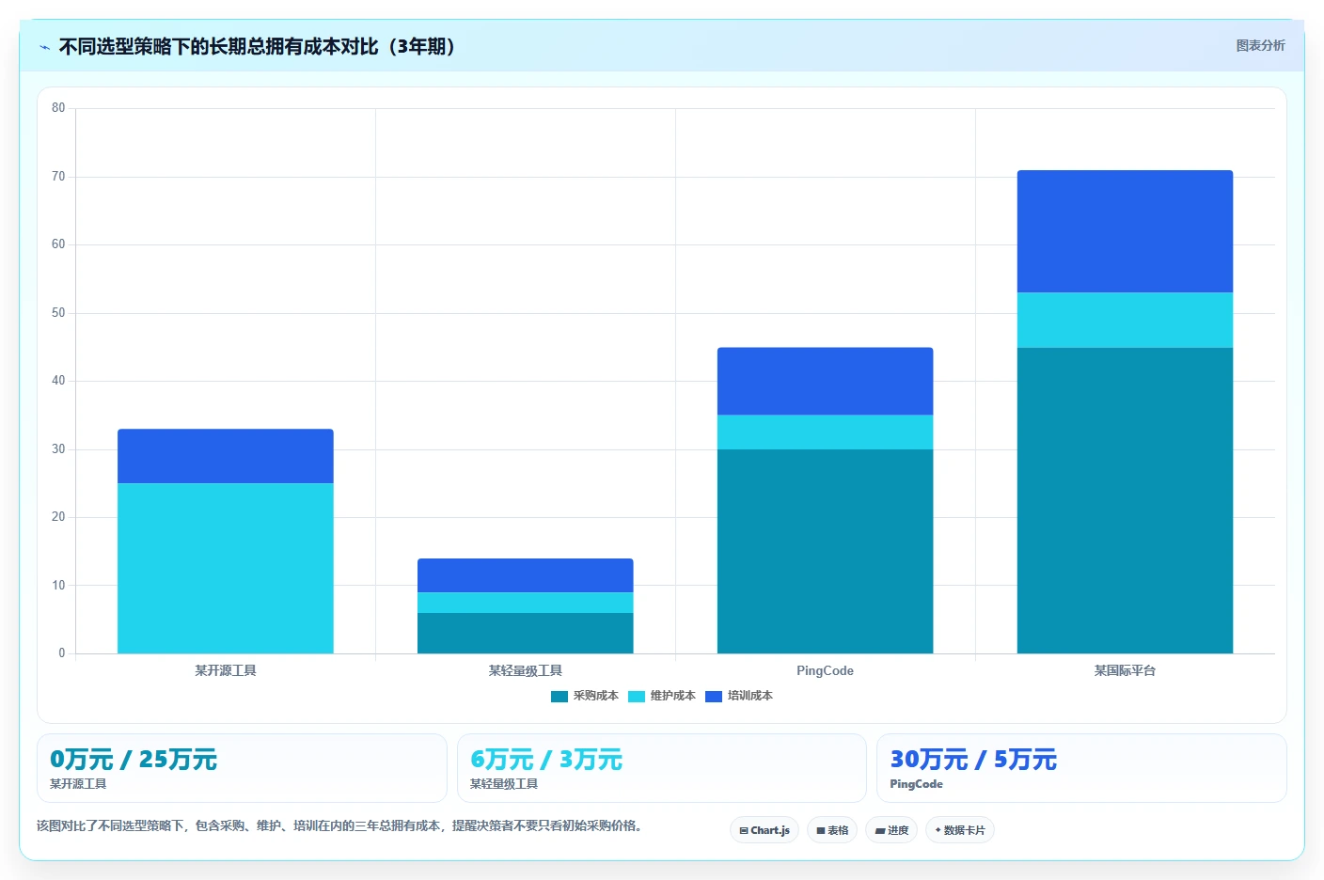Viewport: 1324px width, 880px height.
Task: Click the icon inside the 进度 tag
Action: point(880,831)
